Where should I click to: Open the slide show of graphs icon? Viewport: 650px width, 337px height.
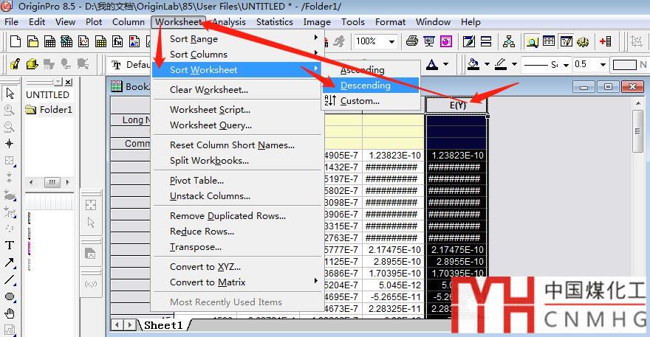[x=429, y=41]
